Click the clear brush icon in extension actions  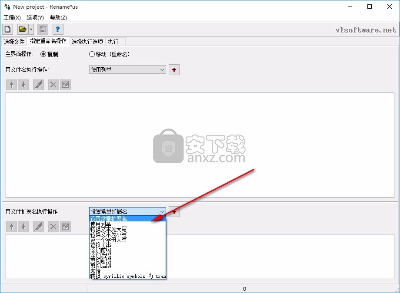click(x=39, y=227)
